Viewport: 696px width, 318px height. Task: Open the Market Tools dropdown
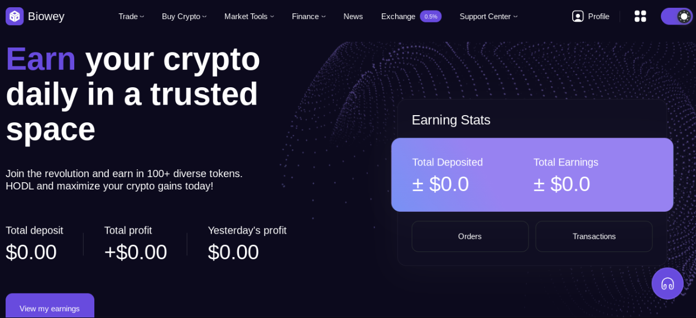pos(249,16)
